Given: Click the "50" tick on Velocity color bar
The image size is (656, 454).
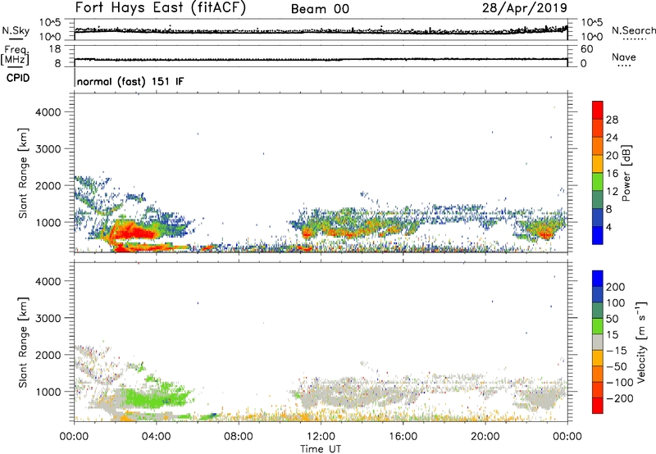Looking at the screenshot, I should tap(612, 319).
